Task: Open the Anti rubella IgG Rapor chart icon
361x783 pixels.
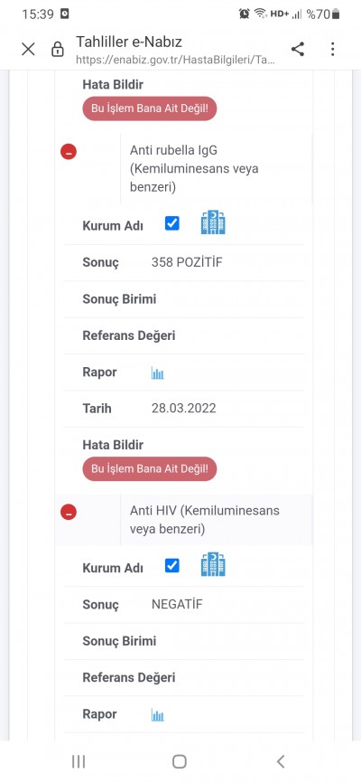Action: 158,373
